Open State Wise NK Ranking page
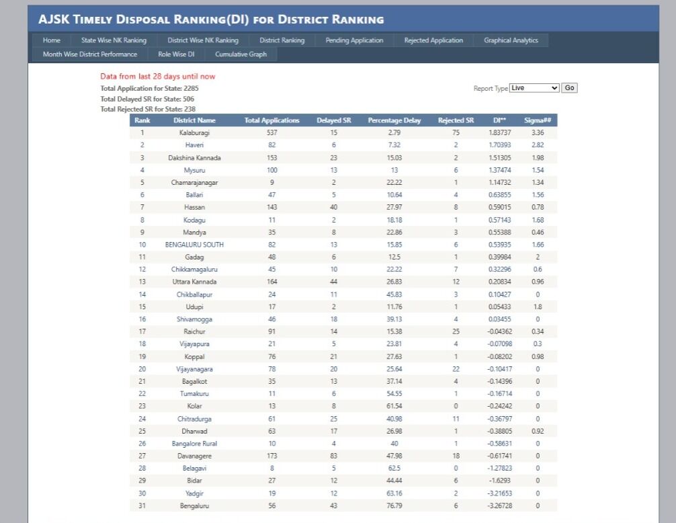Viewport: 676px width, 523px height. coord(114,40)
